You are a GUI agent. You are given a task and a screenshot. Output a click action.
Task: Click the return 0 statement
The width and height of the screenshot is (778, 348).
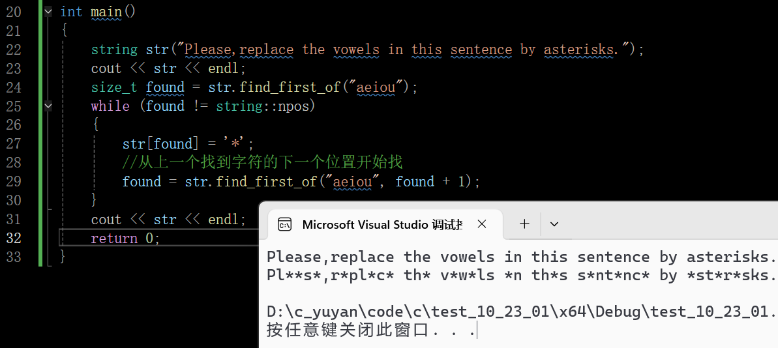tap(125, 239)
